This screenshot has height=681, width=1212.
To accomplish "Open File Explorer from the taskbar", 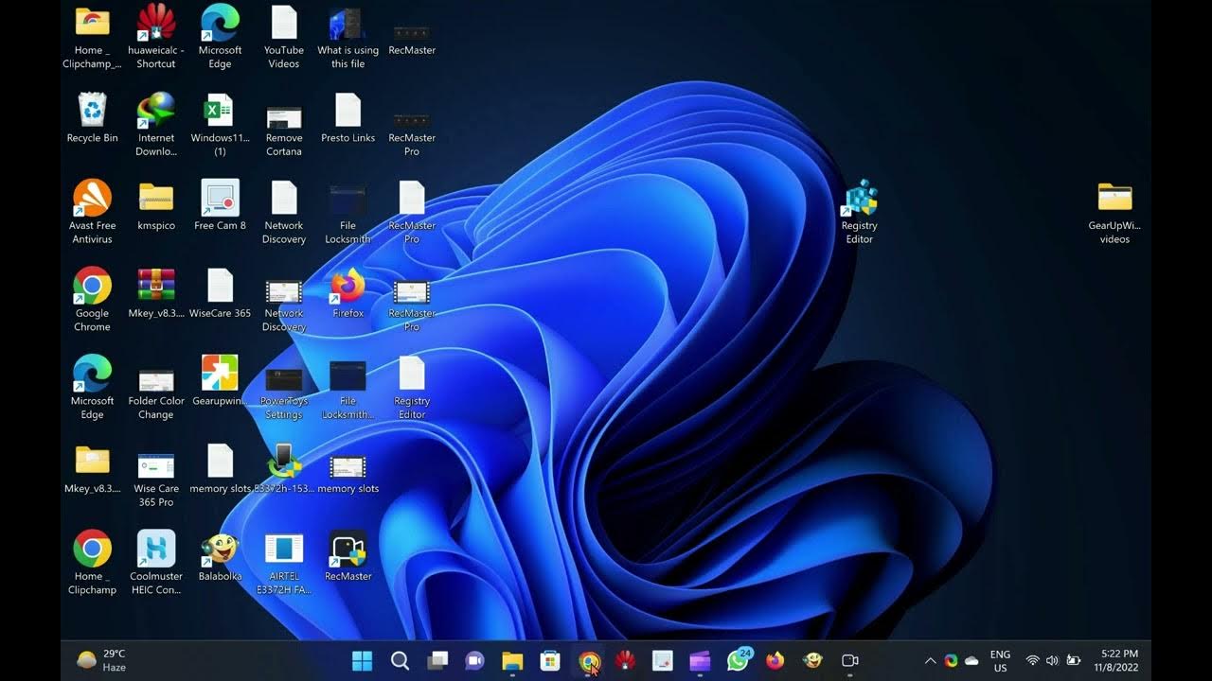I will [x=512, y=660].
